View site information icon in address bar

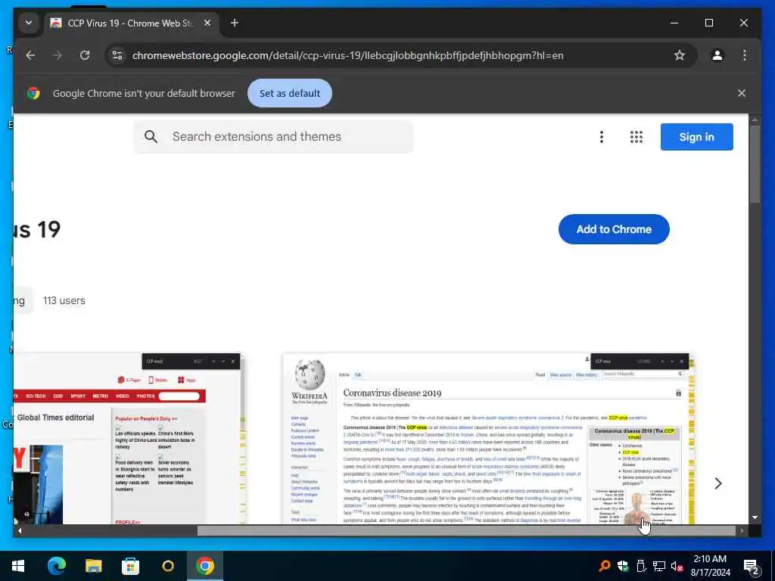click(117, 55)
